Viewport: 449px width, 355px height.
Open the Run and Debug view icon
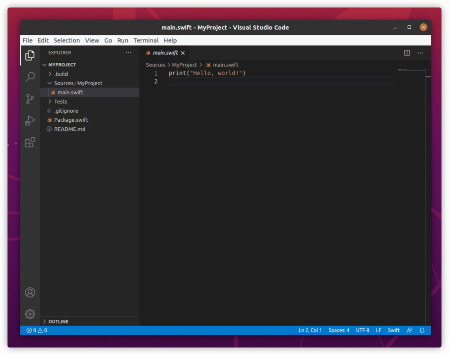pyautogui.click(x=30, y=121)
